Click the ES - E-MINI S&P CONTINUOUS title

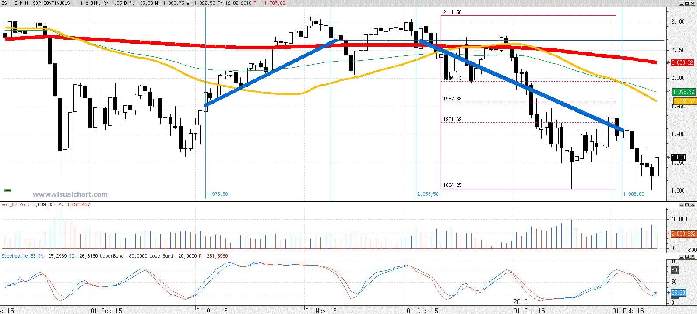pos(36,3)
